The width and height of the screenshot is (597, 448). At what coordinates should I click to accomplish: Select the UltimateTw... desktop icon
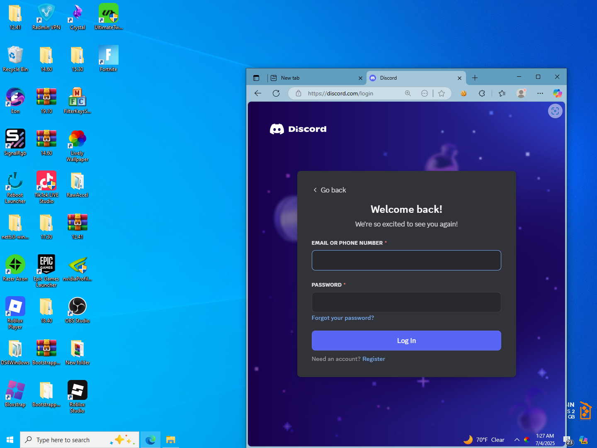click(x=109, y=17)
